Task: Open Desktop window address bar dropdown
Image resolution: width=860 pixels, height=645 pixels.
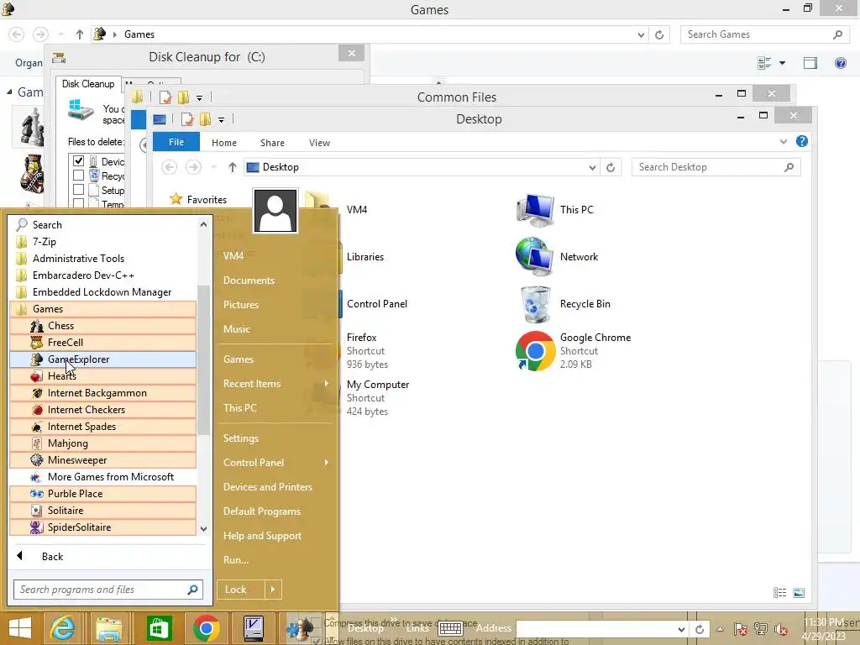Action: (x=592, y=167)
